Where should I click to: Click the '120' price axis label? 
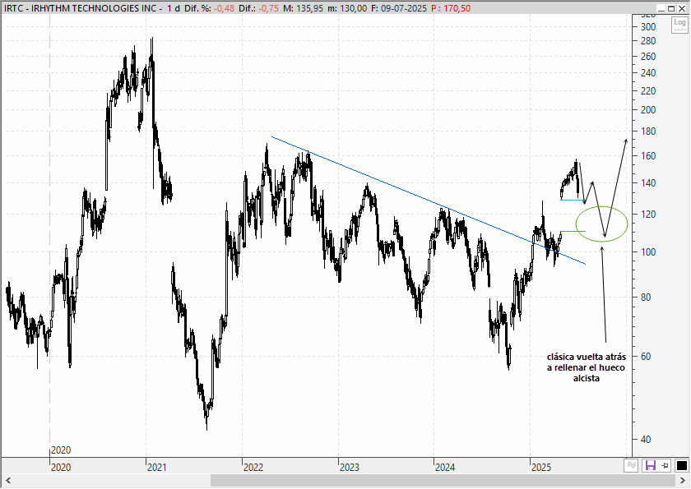(648, 215)
